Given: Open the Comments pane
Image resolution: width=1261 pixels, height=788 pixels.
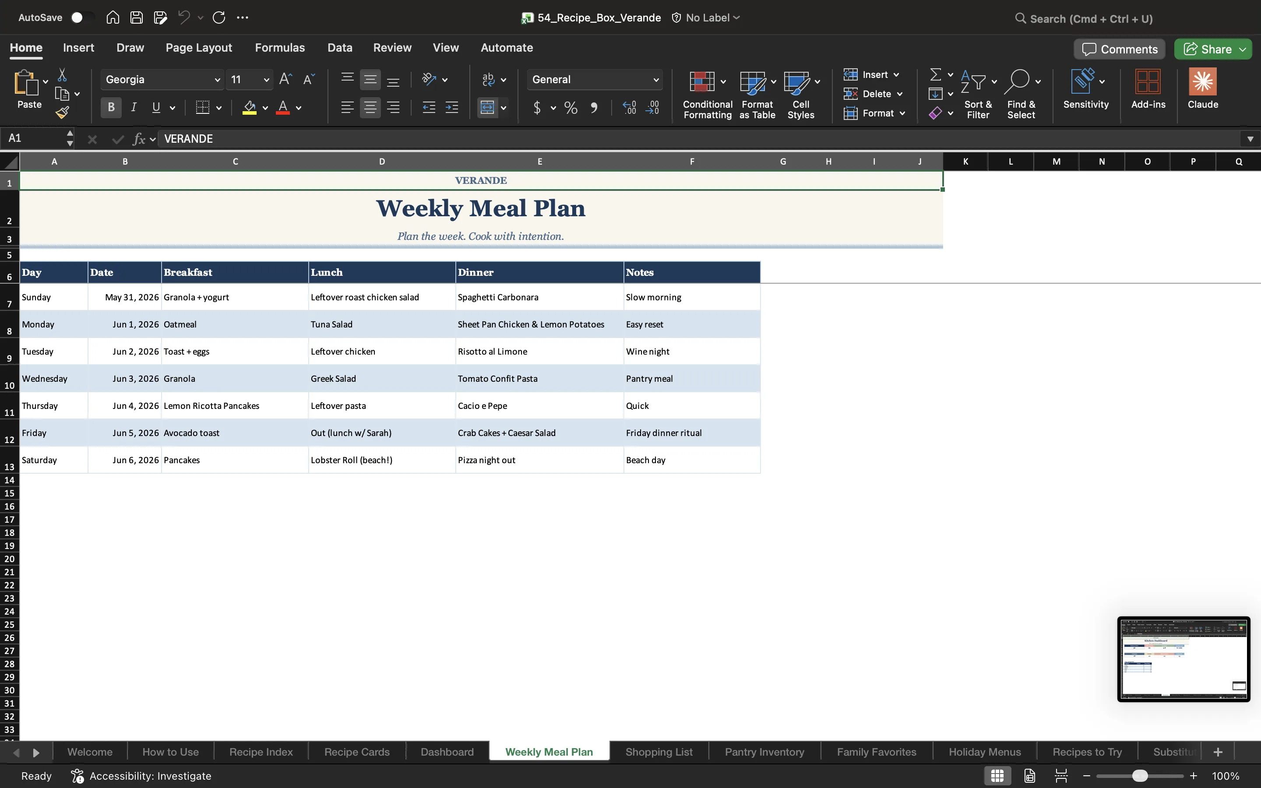Looking at the screenshot, I should (x=1119, y=49).
